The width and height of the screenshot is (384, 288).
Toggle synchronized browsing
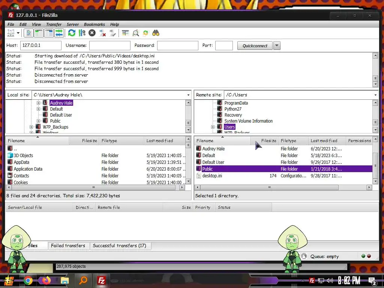(x=146, y=33)
